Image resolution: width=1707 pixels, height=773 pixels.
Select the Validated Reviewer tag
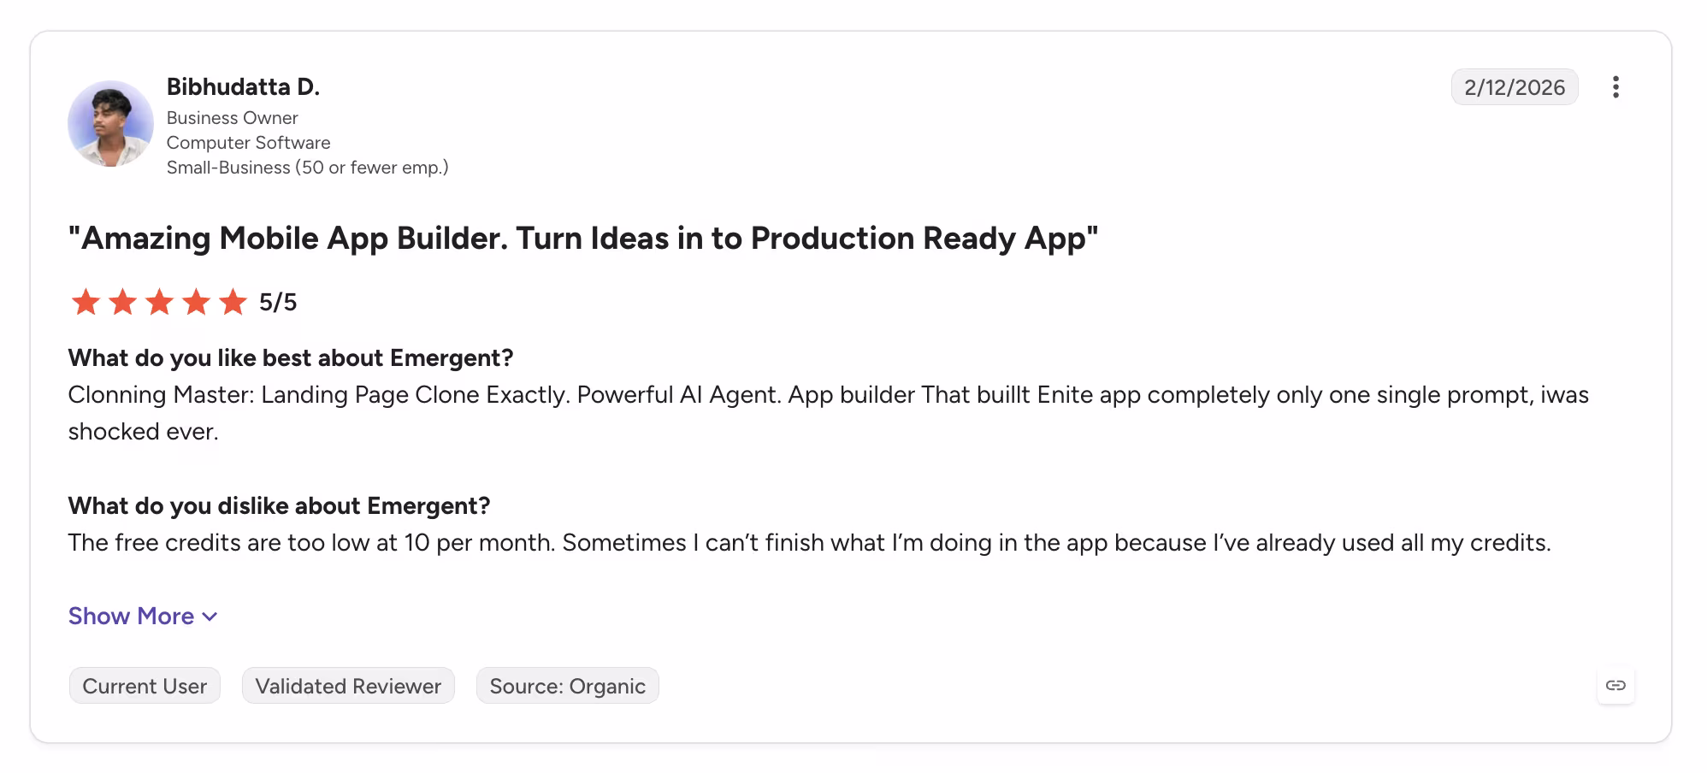click(x=348, y=686)
